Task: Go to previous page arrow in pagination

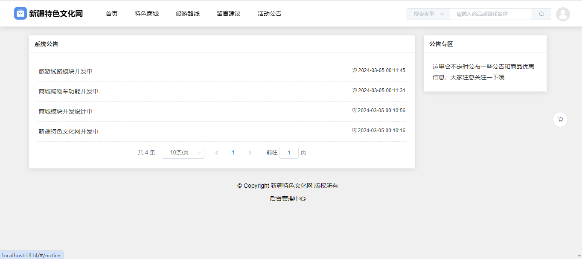Action: (217, 153)
